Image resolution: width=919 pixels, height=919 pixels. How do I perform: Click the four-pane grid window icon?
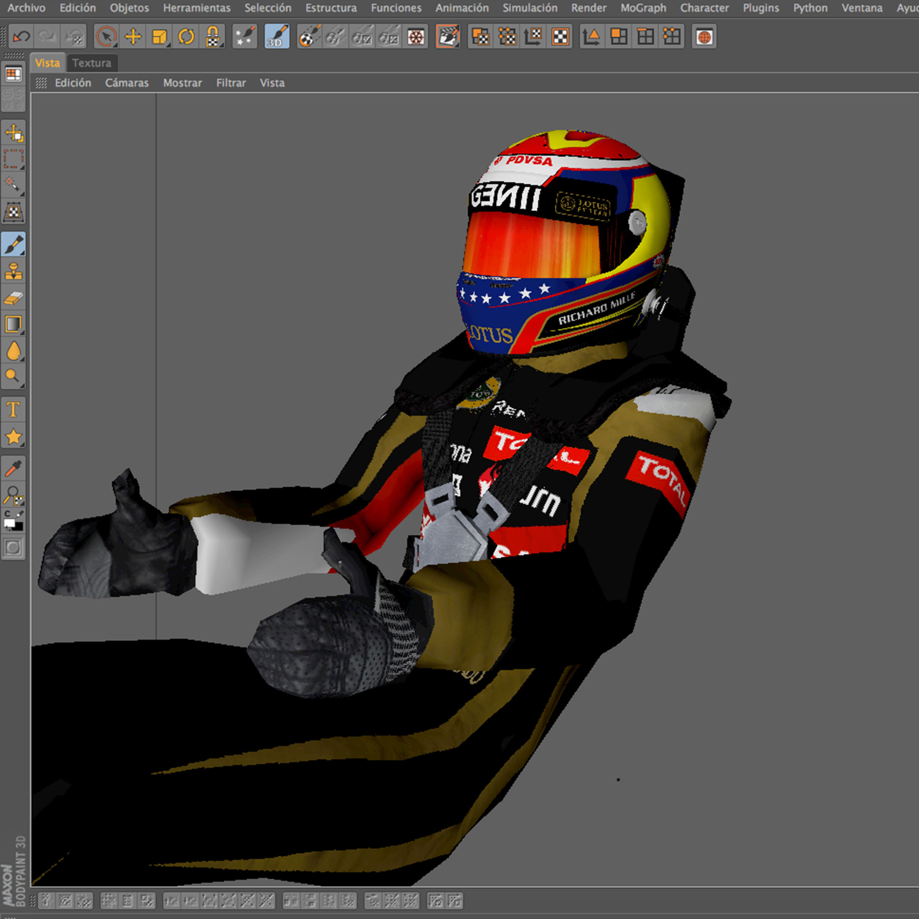click(645, 37)
